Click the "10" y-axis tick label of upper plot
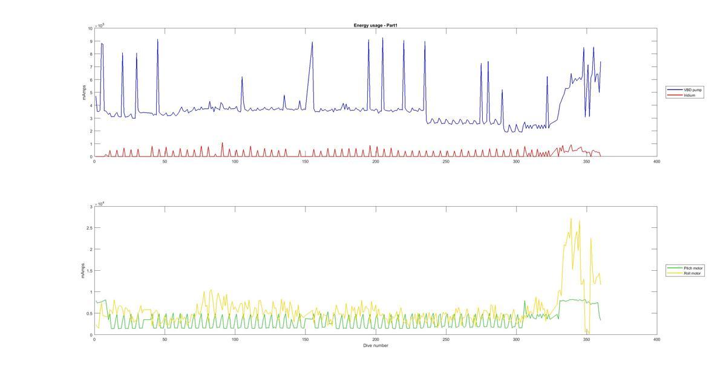This screenshot has width=726, height=376. 90,28
